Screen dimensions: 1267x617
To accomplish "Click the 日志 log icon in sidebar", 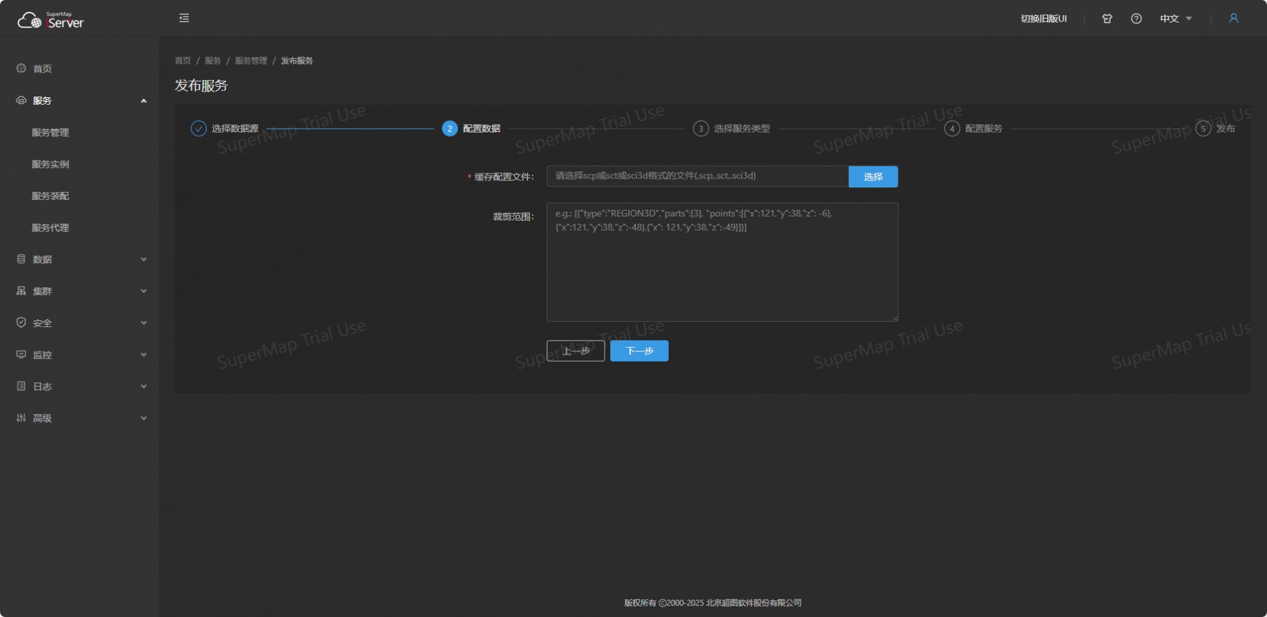I will pyautogui.click(x=21, y=386).
